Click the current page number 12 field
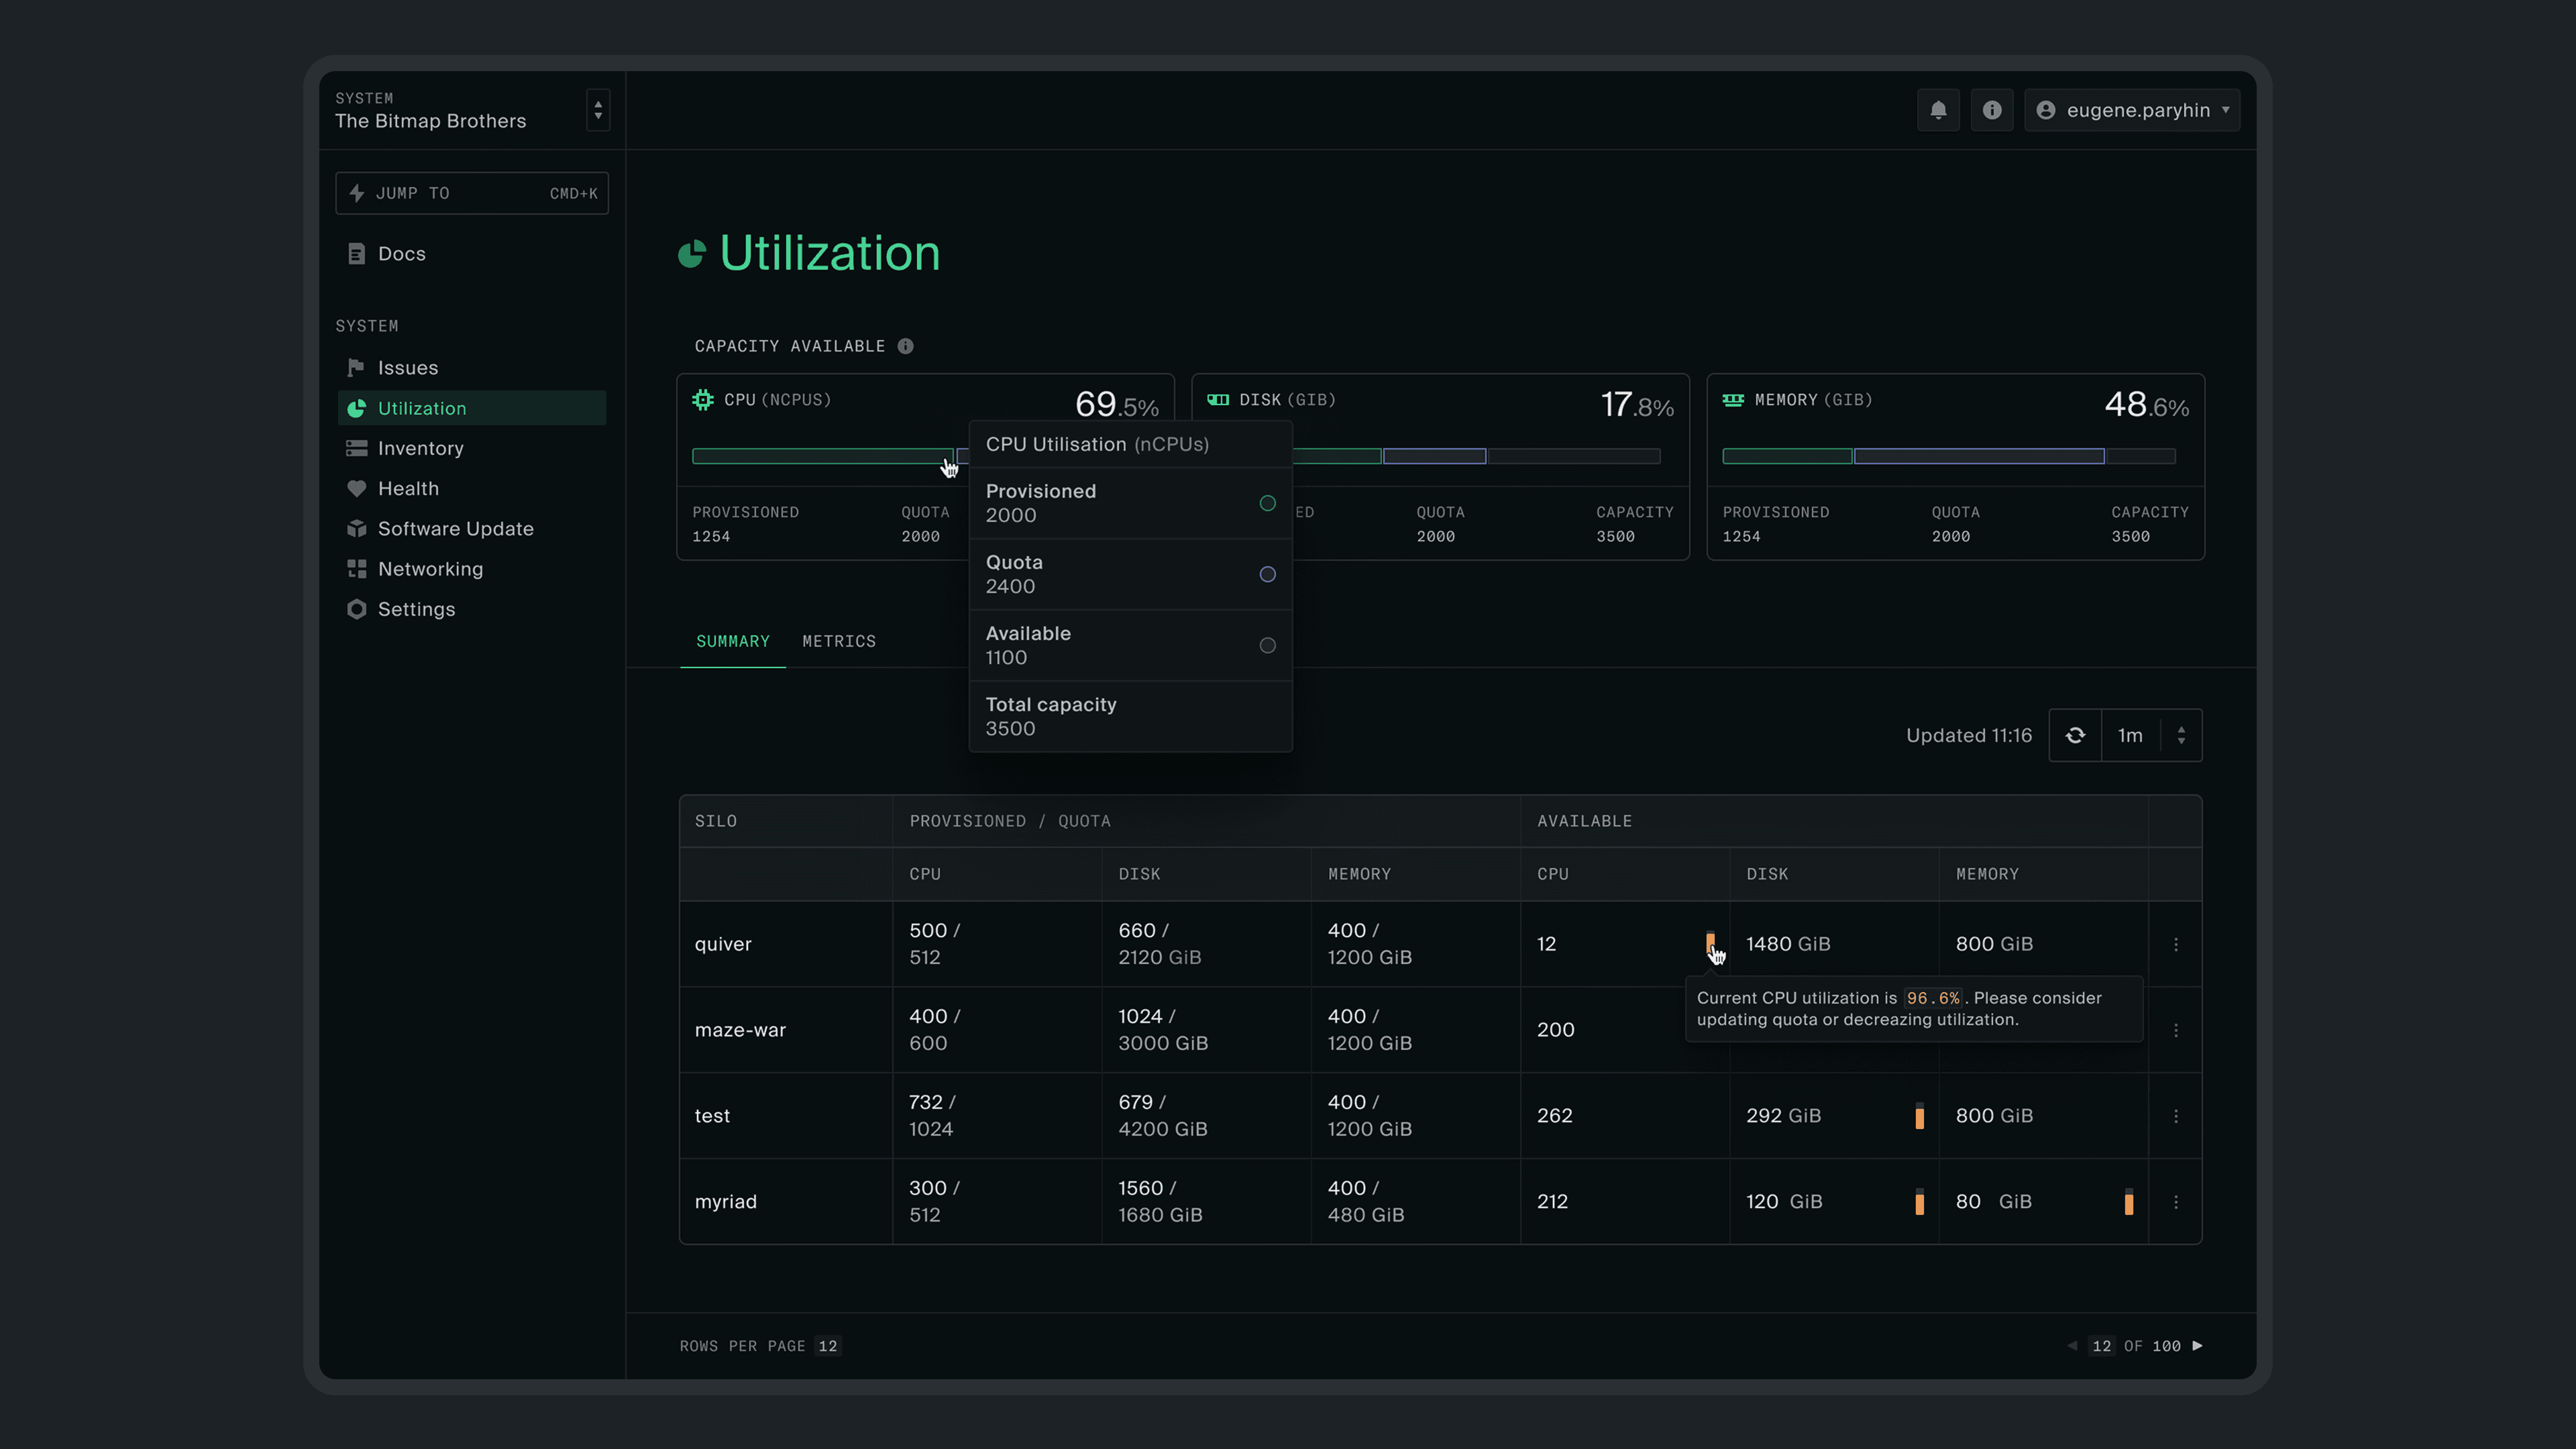Image resolution: width=2576 pixels, height=1449 pixels. (2101, 1346)
